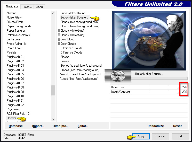Viewport: 192px width, 142px height.
Task: Select Plugins AB 10
Action: [x=15, y=96]
